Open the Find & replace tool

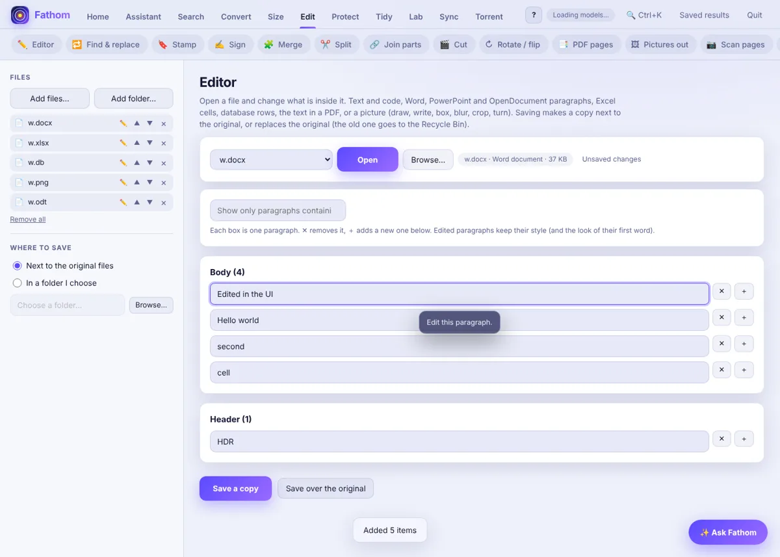click(x=106, y=44)
